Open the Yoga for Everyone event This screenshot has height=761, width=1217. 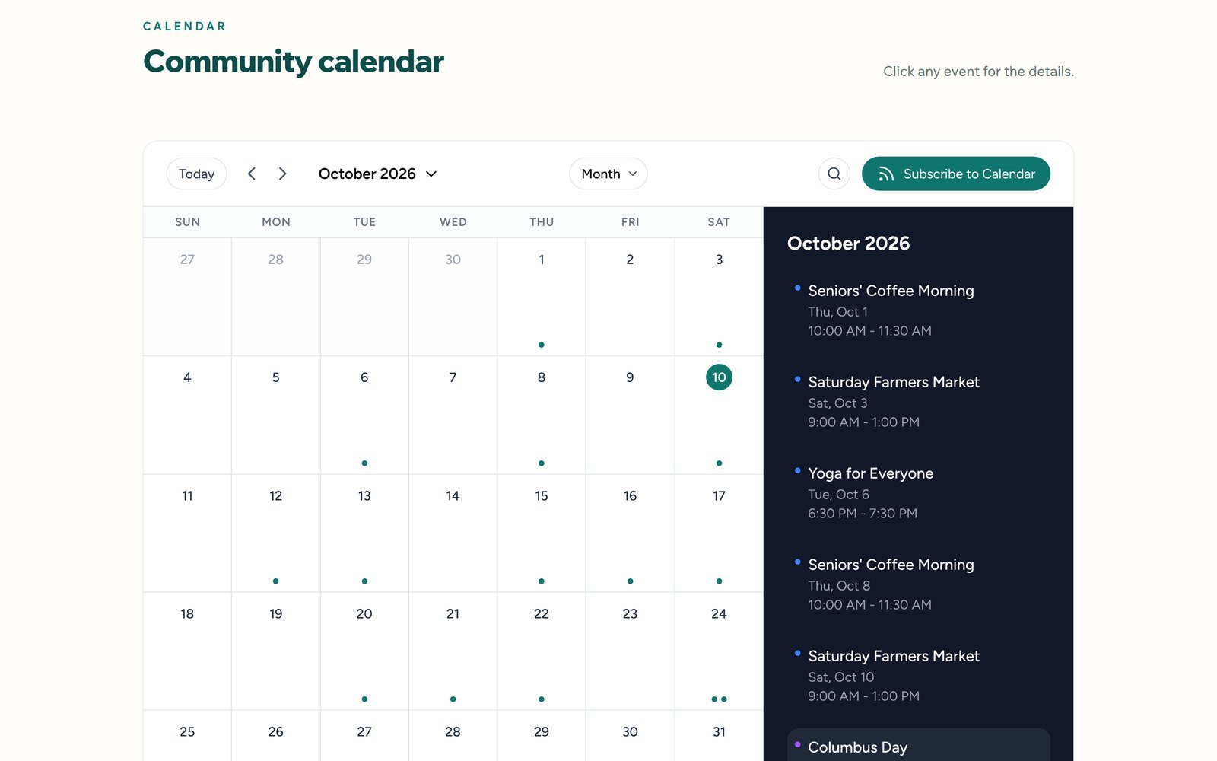[918, 493]
